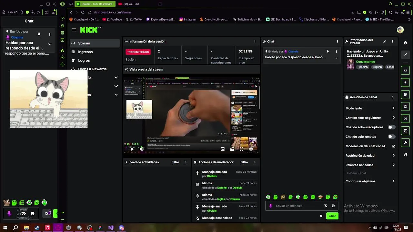Toggle theater mode in stream preview
Viewport: 413px width, 232px height.
coord(232,149)
